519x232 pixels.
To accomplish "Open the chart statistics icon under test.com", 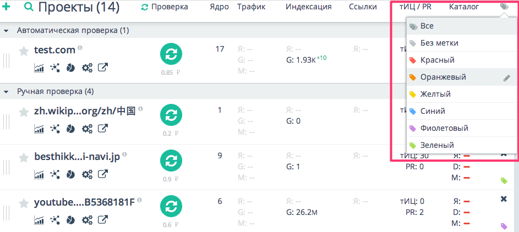I will click(x=39, y=68).
